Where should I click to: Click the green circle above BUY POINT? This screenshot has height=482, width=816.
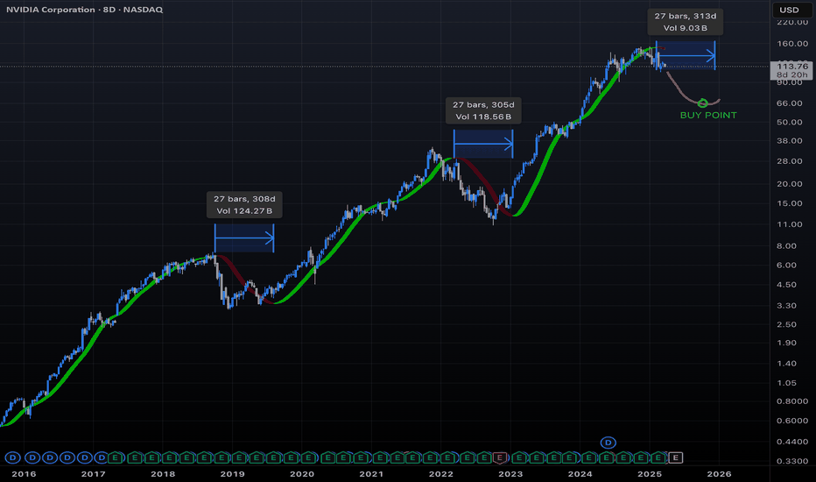[702, 103]
